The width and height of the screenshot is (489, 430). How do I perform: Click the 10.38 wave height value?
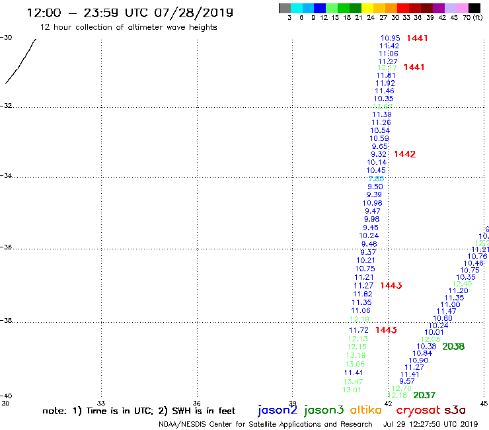click(x=426, y=346)
